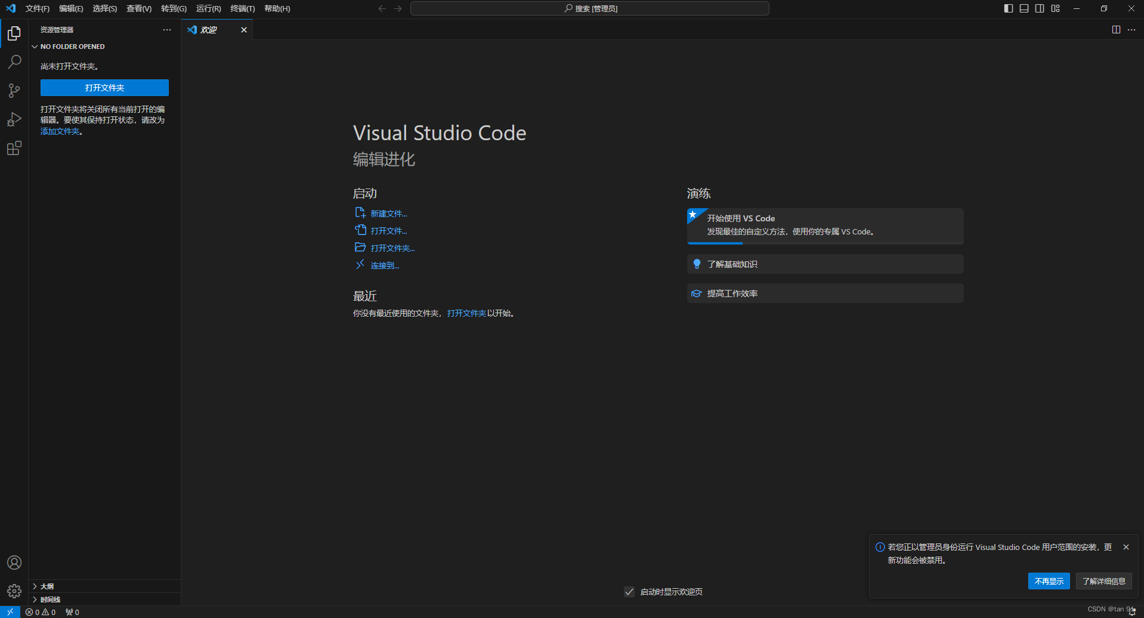Screen dimensions: 1144x618
Task: Open the Run and Debug view
Action: (x=14, y=119)
